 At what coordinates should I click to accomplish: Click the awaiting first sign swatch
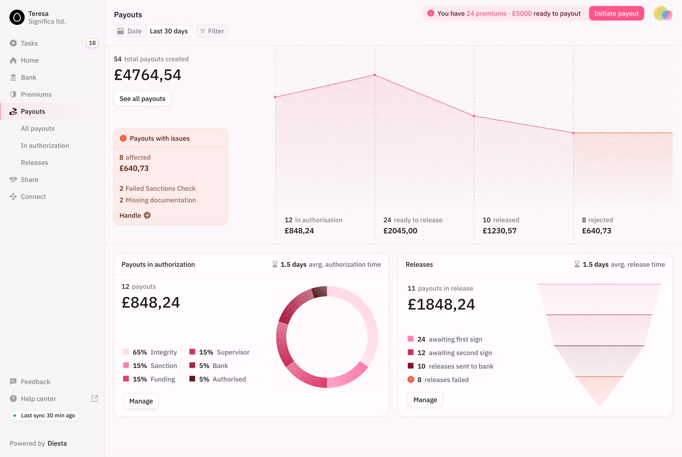click(x=411, y=339)
